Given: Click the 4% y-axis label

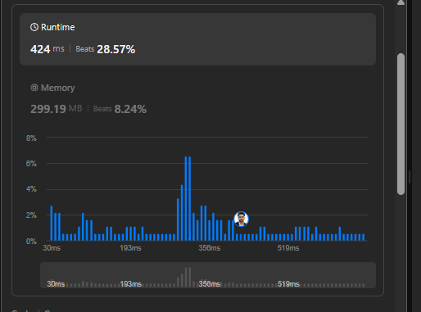Looking at the screenshot, I should 31,189.
